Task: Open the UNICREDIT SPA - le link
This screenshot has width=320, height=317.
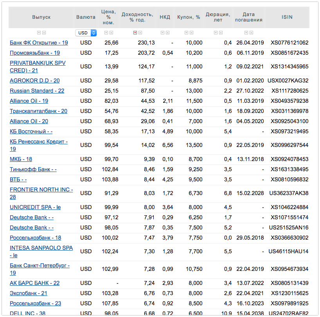Action: click(x=35, y=208)
